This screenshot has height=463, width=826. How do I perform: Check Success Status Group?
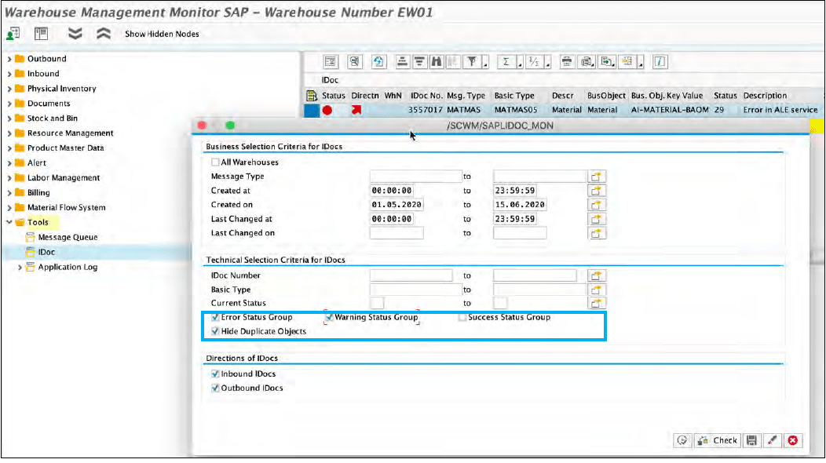pos(462,317)
